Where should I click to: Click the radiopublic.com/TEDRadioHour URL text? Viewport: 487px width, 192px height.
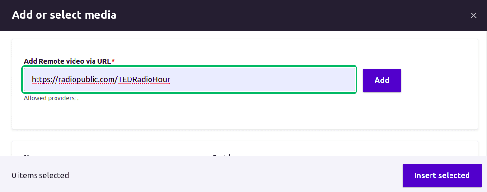[101, 80]
